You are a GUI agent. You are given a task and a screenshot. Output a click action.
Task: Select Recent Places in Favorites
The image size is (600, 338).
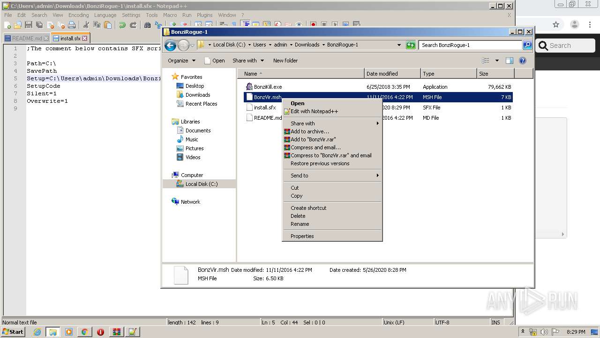[x=201, y=104]
